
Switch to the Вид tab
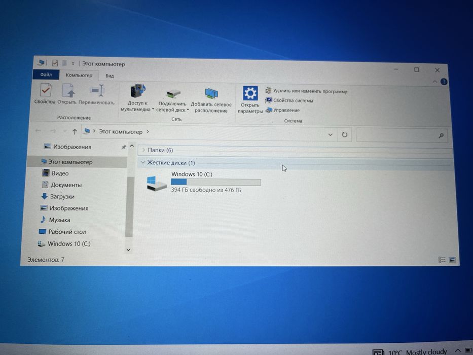[x=110, y=76]
